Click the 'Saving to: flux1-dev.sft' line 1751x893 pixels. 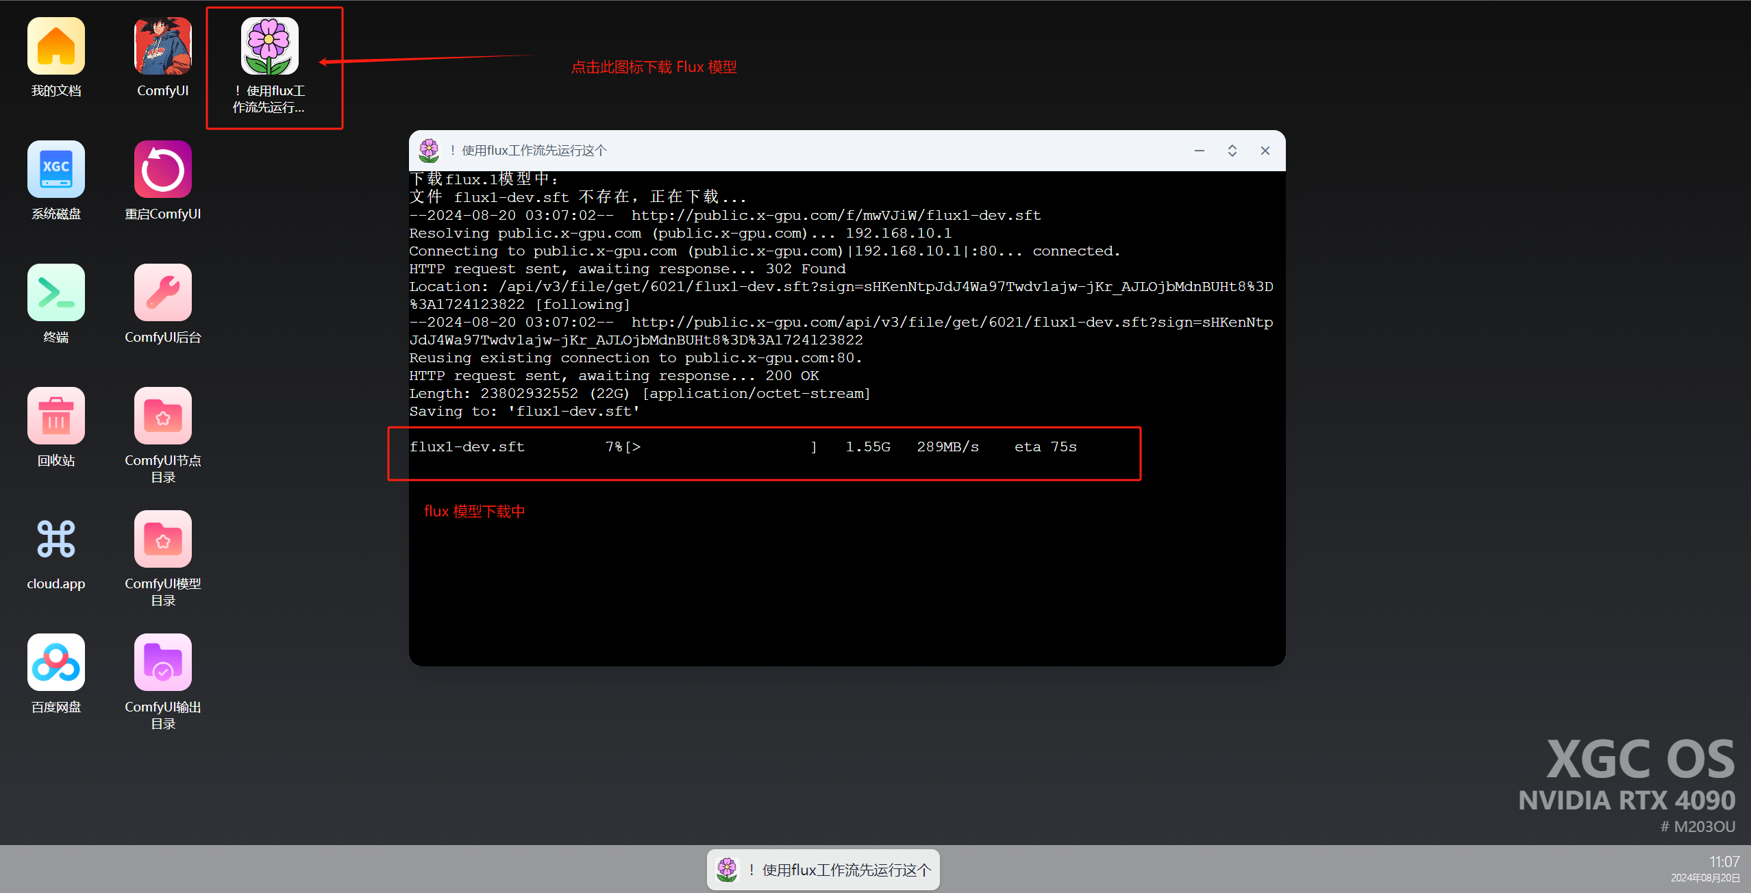pos(525,412)
